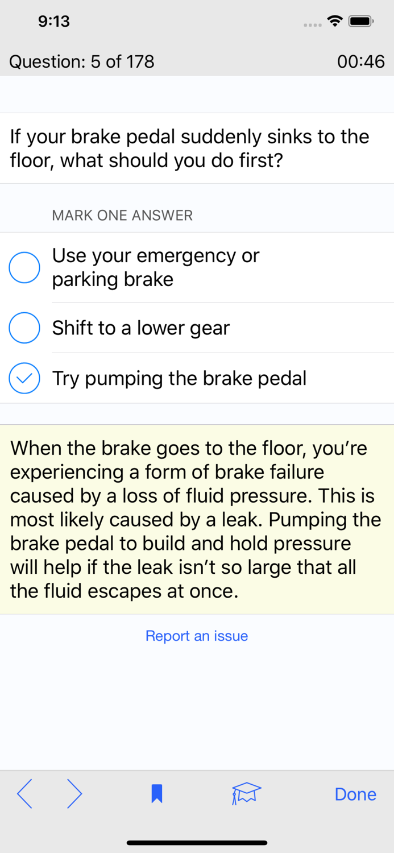Advance to next question using right chevron
This screenshot has width=394, height=853.
pos(73,793)
